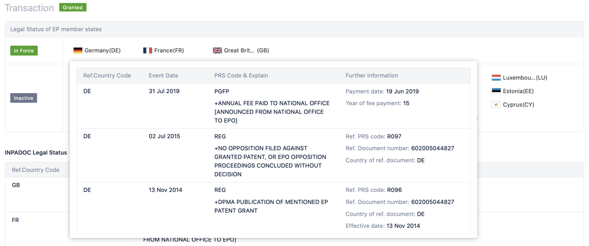Click the France flag icon
Screen dimensions: 589x246
tap(148, 50)
